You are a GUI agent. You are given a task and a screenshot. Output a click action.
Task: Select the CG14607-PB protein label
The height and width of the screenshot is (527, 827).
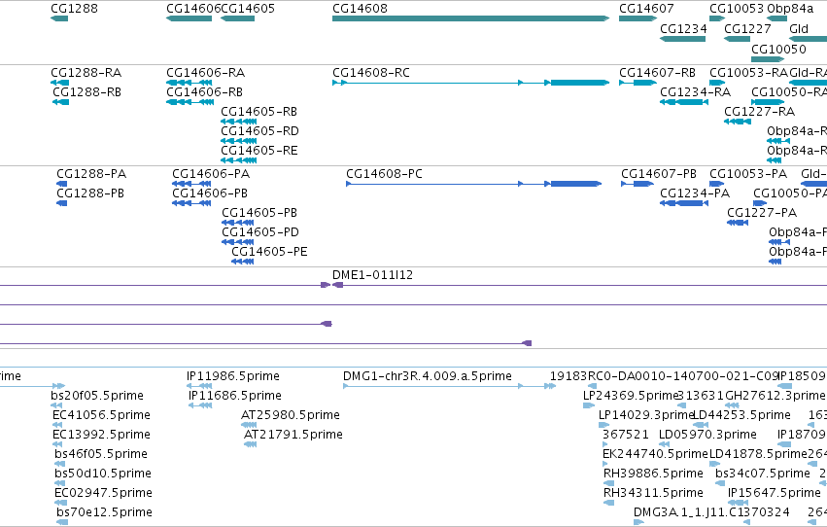tap(659, 173)
